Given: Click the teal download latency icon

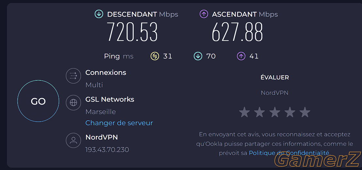Looking at the screenshot, I should point(198,56).
